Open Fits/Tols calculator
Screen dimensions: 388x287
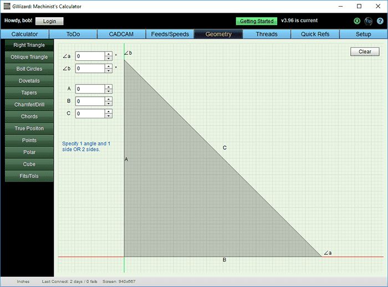pos(29,176)
